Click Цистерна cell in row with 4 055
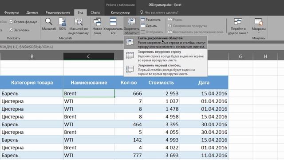284x160 pixels. (32, 132)
